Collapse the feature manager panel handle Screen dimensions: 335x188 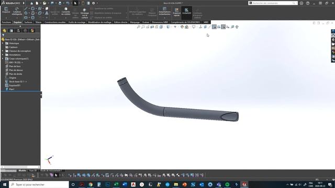coord(41,95)
